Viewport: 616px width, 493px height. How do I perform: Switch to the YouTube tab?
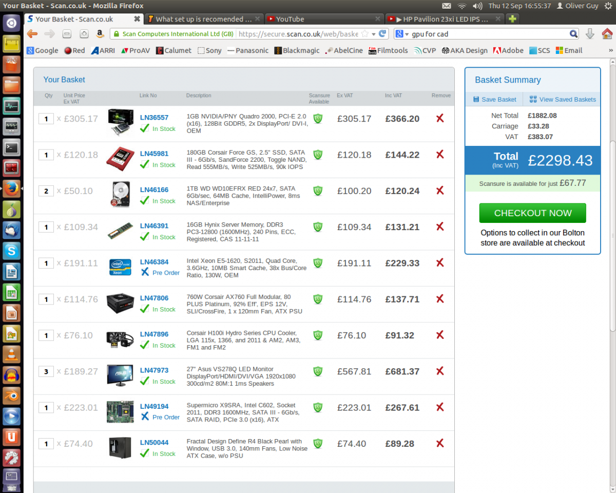[x=324, y=19]
